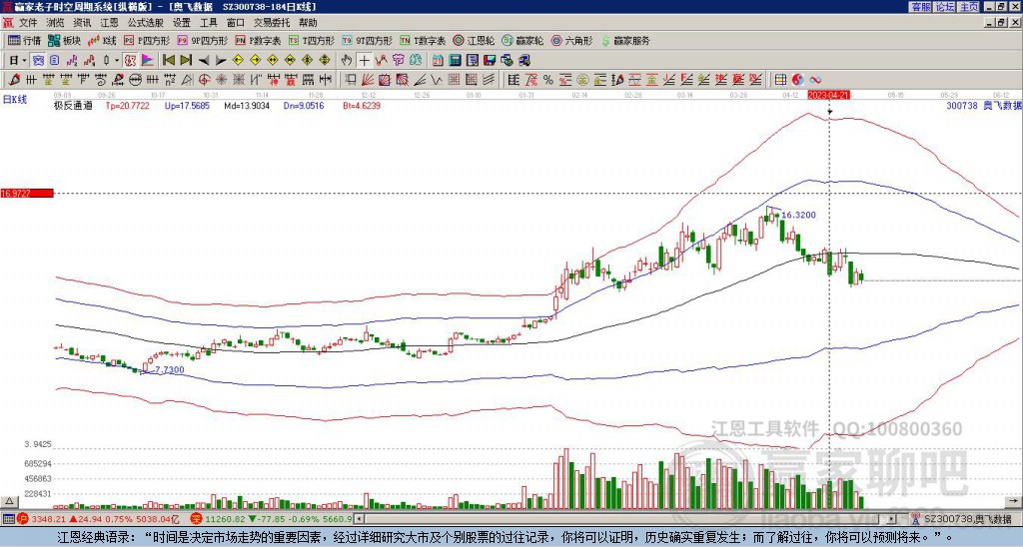The image size is (1023, 547).
Task: Click the Tp=20.7722 value
Action: coord(127,105)
